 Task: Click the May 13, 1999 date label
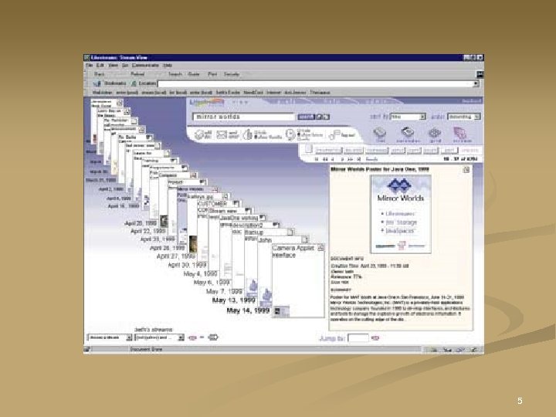tap(233, 300)
